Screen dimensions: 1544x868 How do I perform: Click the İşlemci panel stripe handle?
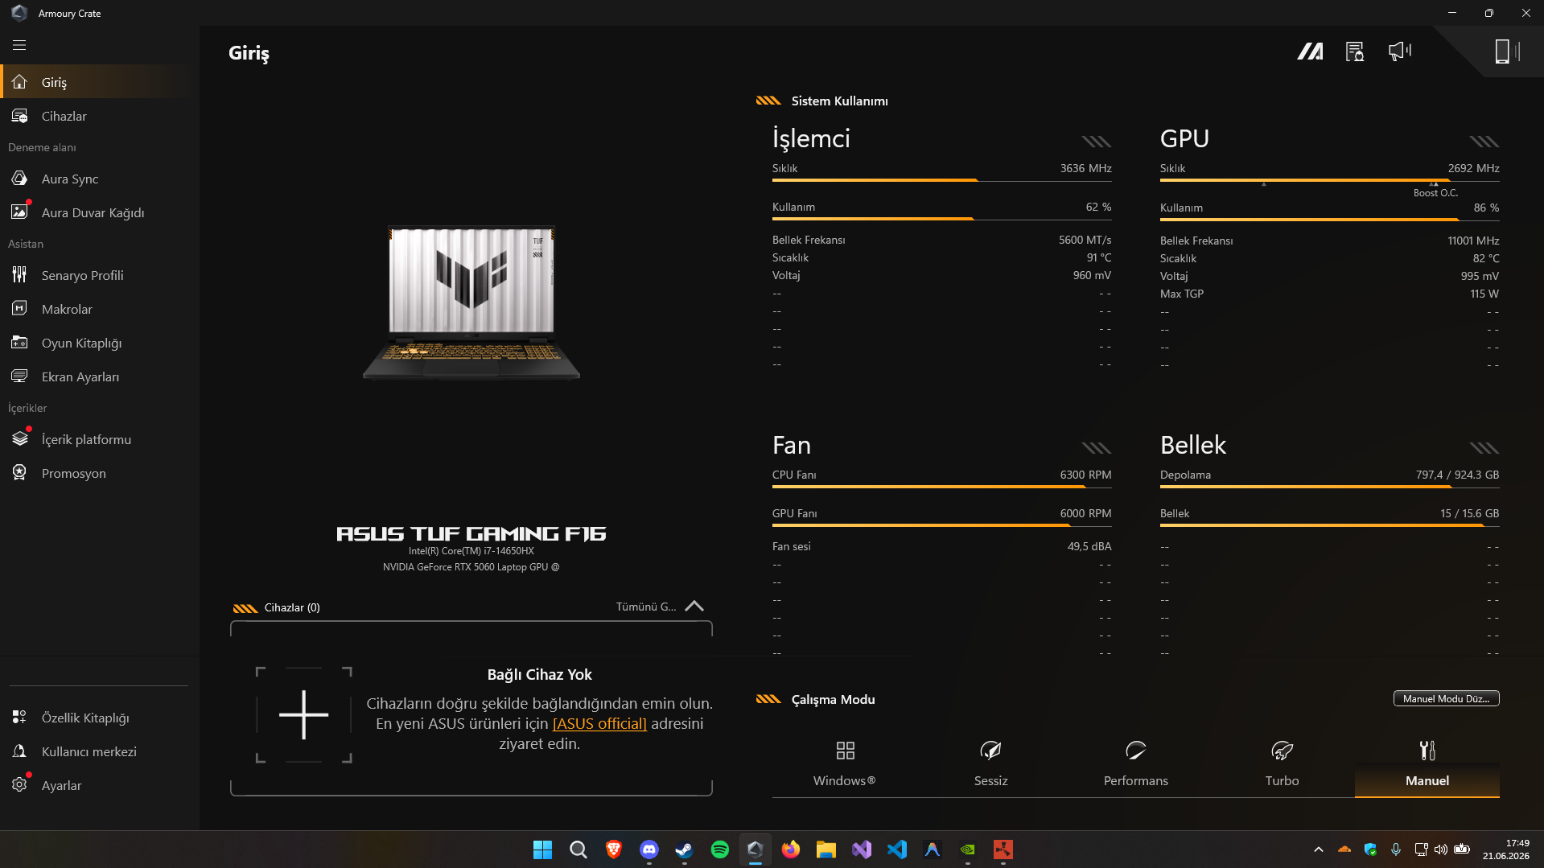1097,142
